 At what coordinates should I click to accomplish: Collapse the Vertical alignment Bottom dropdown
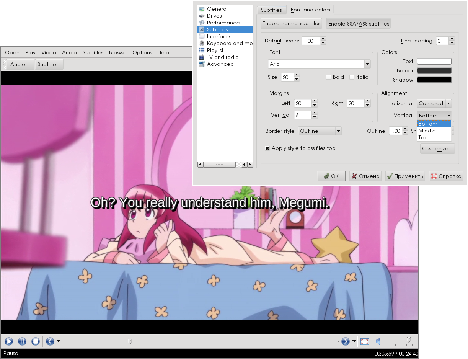pyautogui.click(x=434, y=116)
